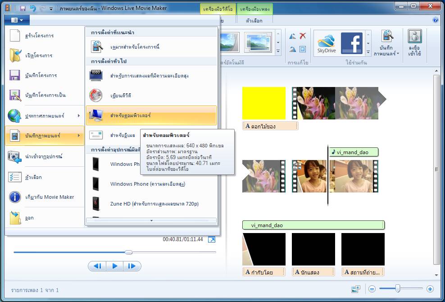Click the red X remove icon
445x302 pixels.
pyautogui.click(x=303, y=37)
